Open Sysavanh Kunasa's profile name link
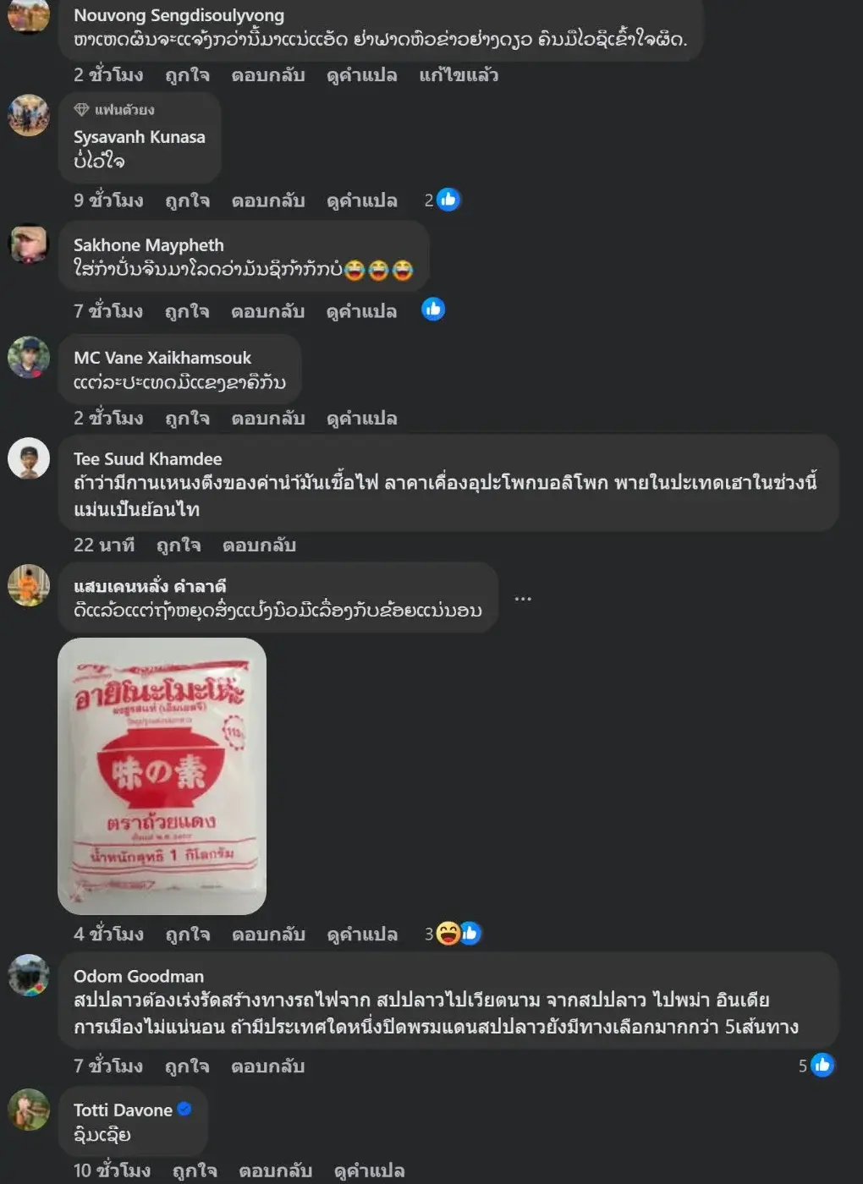 [140, 137]
